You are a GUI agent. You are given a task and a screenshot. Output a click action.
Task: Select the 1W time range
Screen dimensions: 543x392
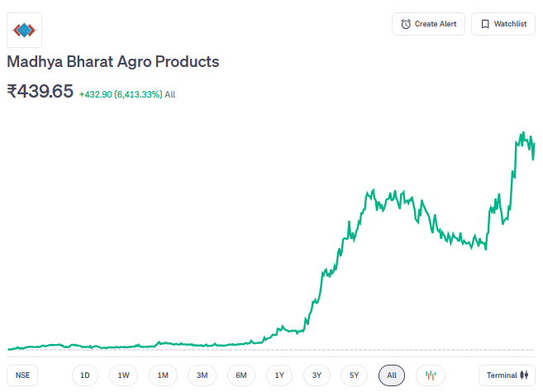(123, 375)
